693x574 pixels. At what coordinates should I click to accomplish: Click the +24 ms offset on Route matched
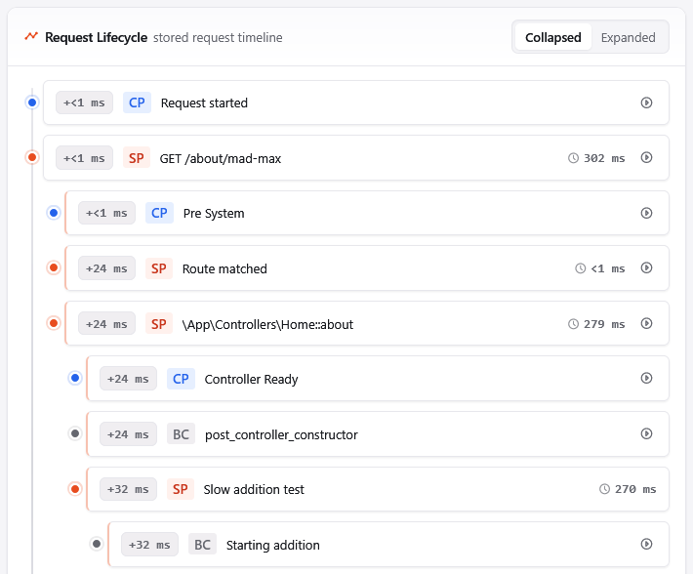click(x=106, y=268)
